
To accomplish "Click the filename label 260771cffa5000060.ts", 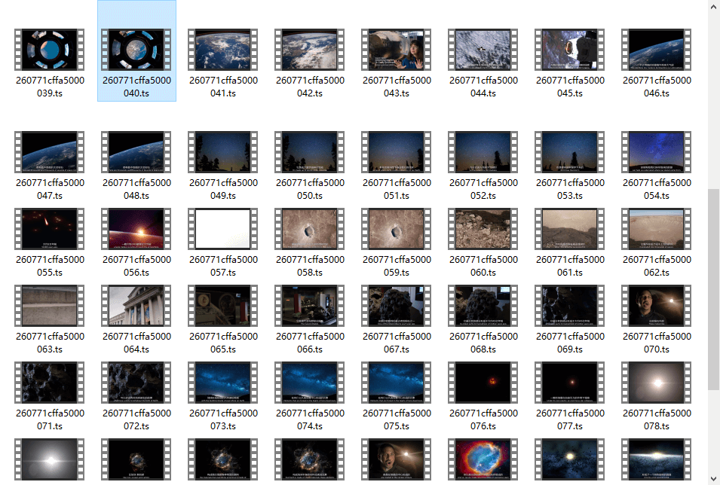I will [x=483, y=266].
